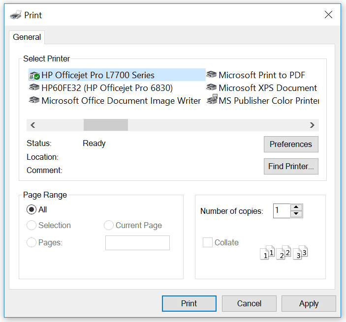Click the Number of copies field
The width and height of the screenshot is (346, 322).
[282, 211]
